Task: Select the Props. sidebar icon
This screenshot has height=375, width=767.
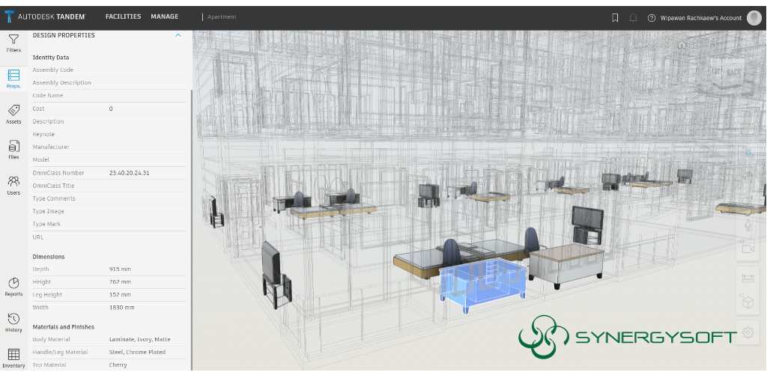Action: coord(13,79)
